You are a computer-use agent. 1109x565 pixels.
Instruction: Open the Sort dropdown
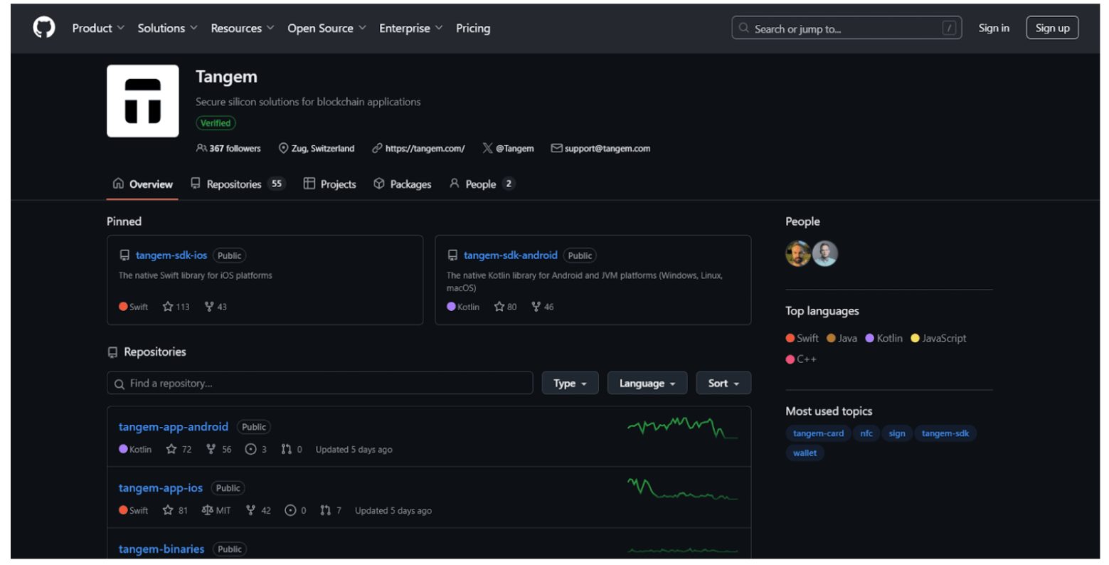723,383
